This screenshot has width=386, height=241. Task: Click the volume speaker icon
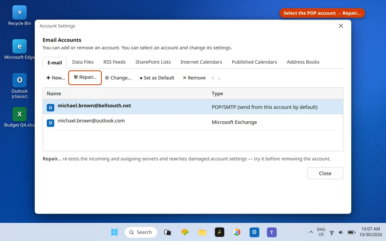(341, 232)
